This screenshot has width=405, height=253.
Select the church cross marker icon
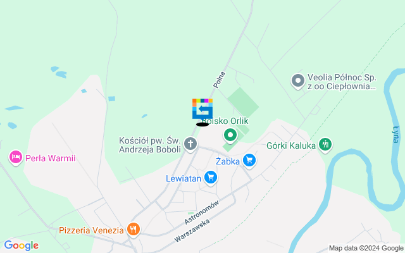pyautogui.click(x=190, y=144)
